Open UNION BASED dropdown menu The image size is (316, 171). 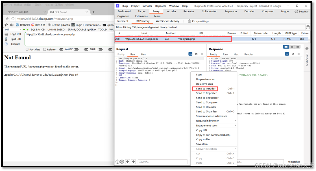pos(56,30)
